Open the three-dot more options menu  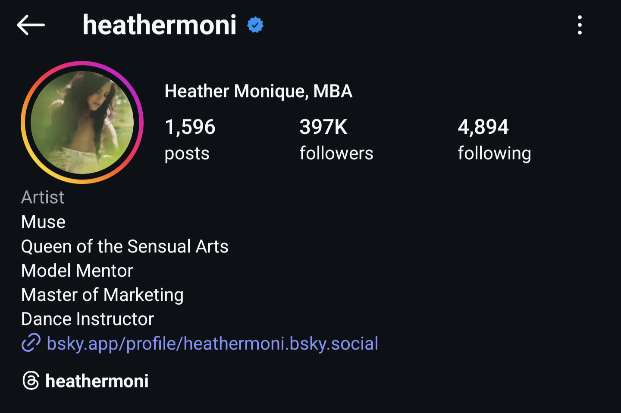coord(580,25)
